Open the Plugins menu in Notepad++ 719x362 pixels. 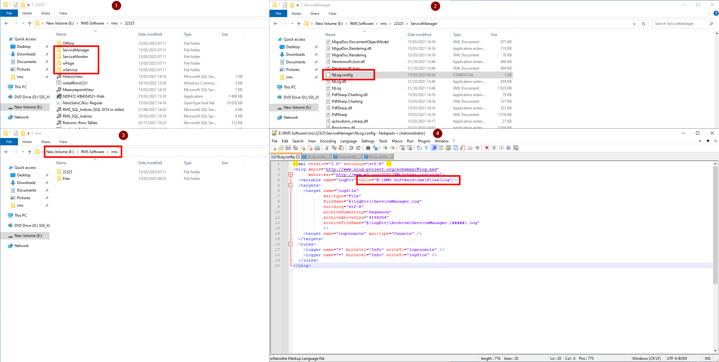coord(424,141)
